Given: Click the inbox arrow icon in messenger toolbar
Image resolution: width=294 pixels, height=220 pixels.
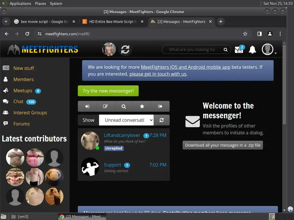Looking at the screenshot, I should (x=87, y=107).
